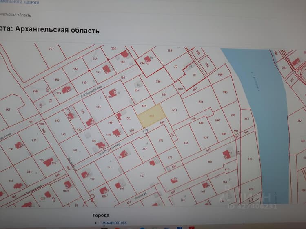The height and width of the screenshot is (229, 306).
Task: Click the Речная ул. street label
Action: click(140, 196)
